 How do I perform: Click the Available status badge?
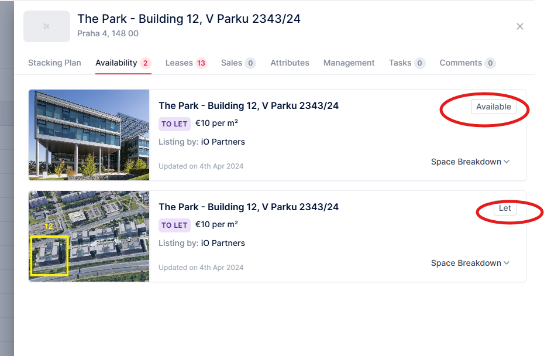coord(493,107)
